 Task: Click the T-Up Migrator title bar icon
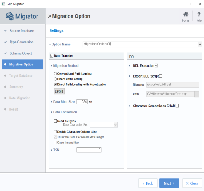3,4
